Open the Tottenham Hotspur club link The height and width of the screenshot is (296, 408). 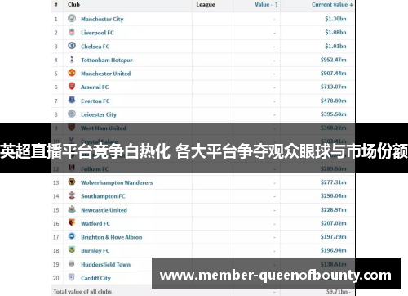[x=107, y=60]
